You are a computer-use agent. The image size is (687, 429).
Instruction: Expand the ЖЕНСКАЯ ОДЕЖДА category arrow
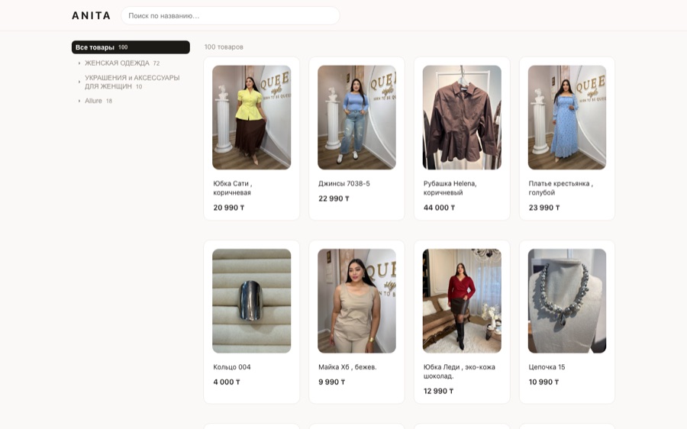click(79, 63)
